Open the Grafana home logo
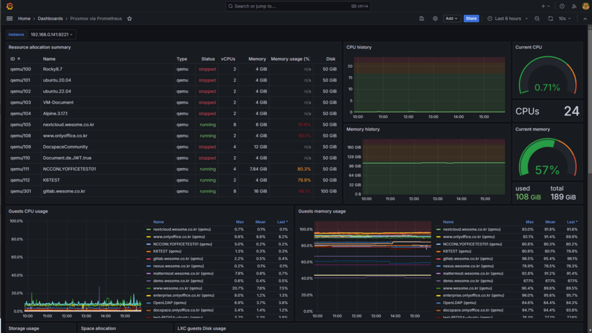This screenshot has width=592, height=333. click(x=9, y=6)
